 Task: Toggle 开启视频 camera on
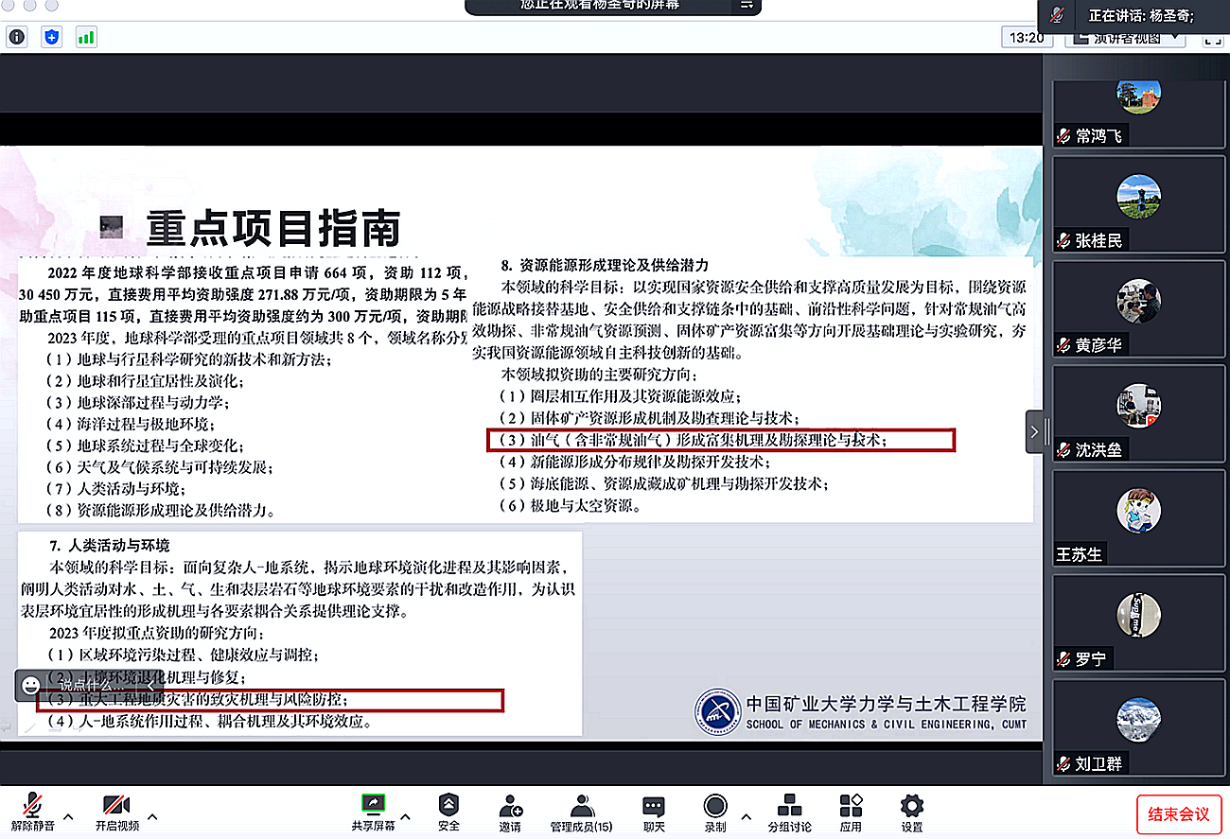117,806
